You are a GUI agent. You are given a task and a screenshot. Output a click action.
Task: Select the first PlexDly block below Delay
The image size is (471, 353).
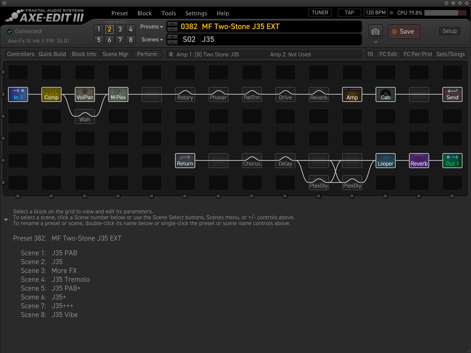point(319,183)
